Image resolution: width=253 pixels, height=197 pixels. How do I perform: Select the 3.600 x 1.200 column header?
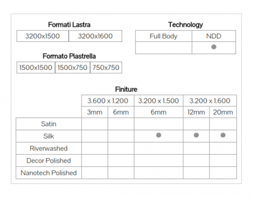click(x=108, y=101)
